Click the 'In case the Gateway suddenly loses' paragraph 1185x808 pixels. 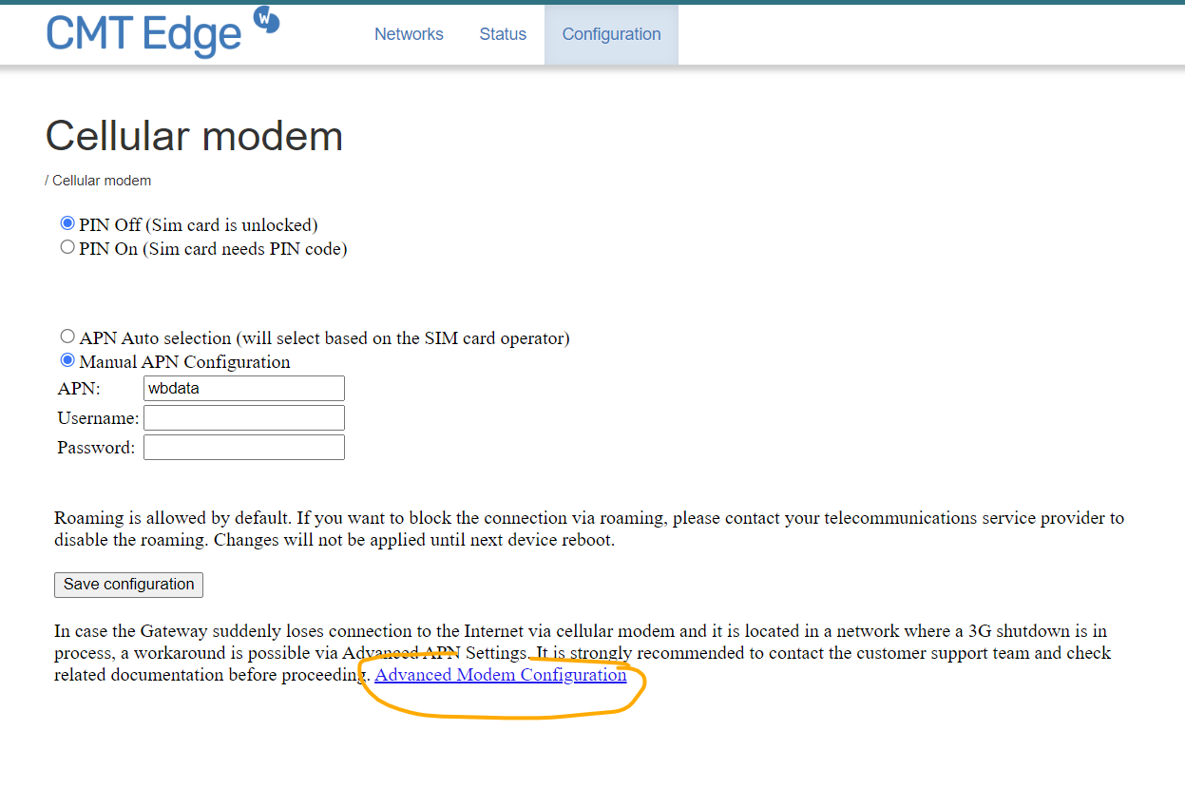(583, 653)
